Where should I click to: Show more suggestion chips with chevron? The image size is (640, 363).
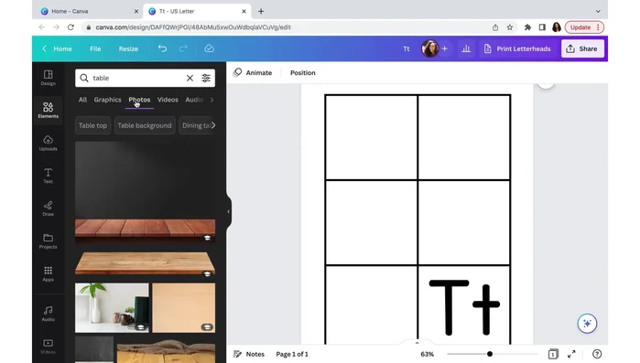pos(213,125)
